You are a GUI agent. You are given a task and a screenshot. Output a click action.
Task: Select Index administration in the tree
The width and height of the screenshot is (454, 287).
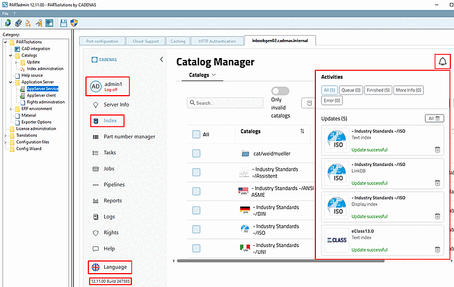coord(45,68)
